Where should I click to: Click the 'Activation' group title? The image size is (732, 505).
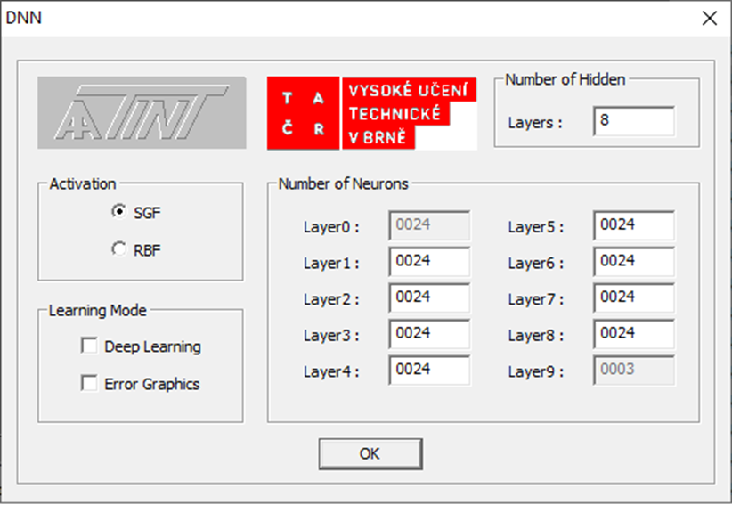point(83,183)
